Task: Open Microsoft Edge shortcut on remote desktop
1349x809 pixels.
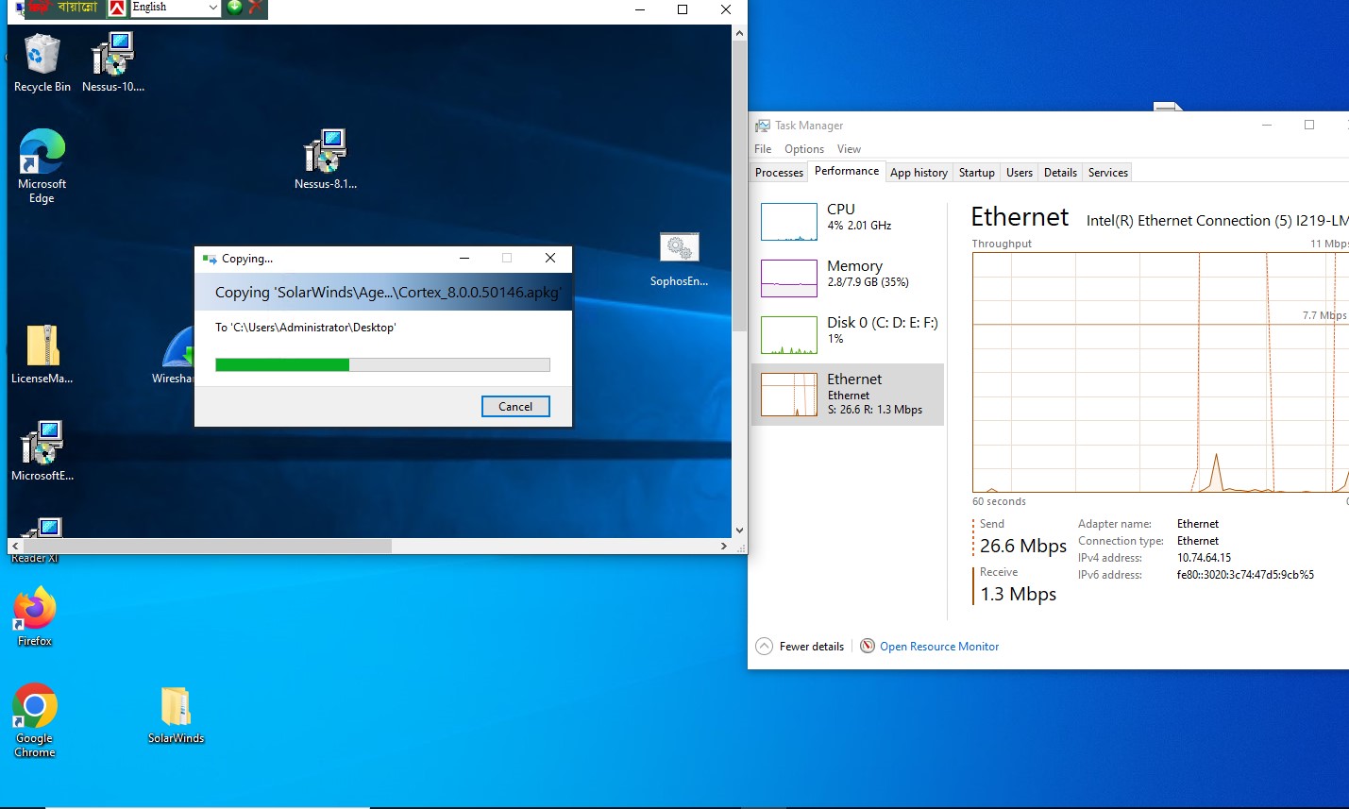Action: tap(42, 166)
